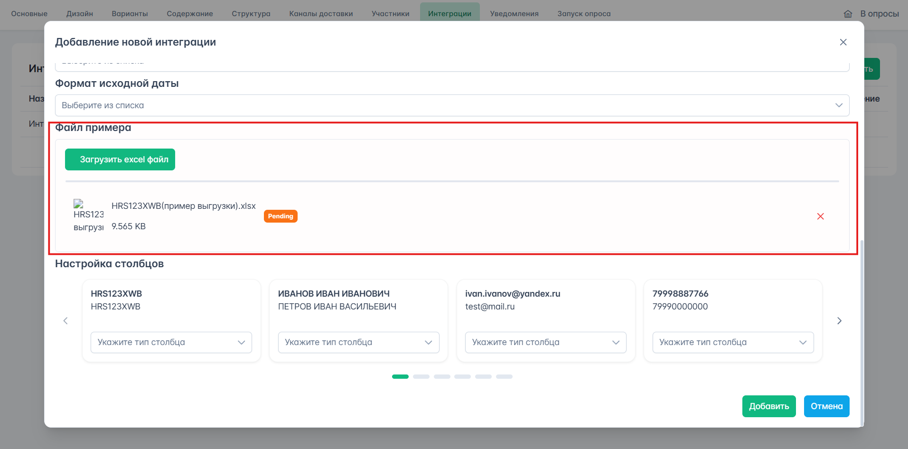The height and width of the screenshot is (449, 908).
Task: Switch to the Участники tab
Action: point(391,14)
